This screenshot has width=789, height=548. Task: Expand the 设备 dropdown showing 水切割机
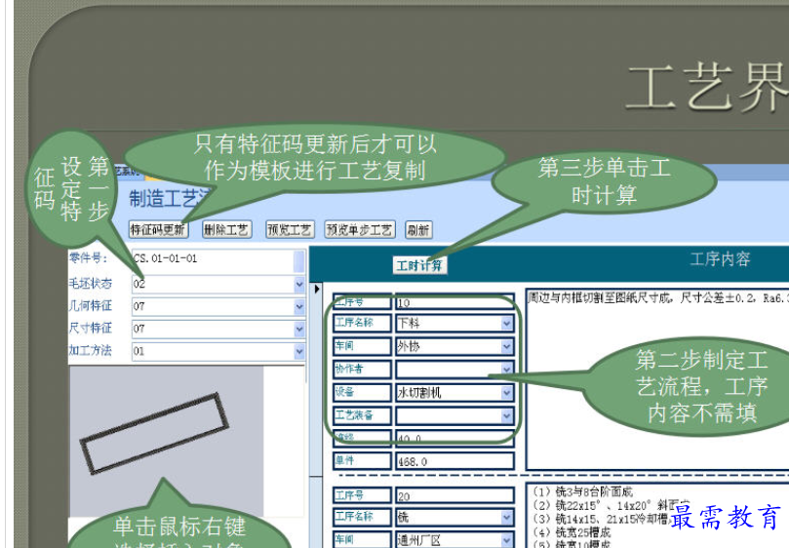click(507, 393)
